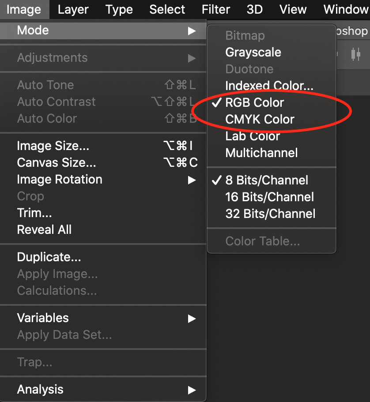Click Duplicate in the Image menu

tap(49, 257)
